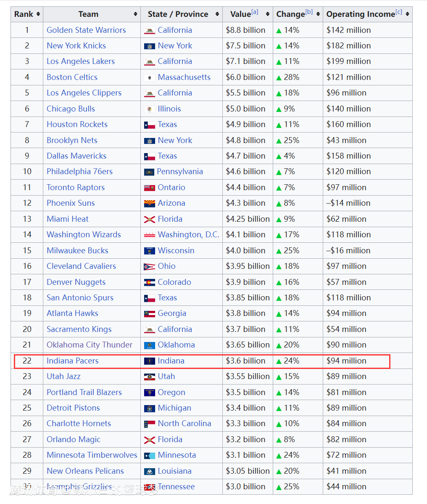
Task: Click the Ontario flag icon
Action: 150,188
